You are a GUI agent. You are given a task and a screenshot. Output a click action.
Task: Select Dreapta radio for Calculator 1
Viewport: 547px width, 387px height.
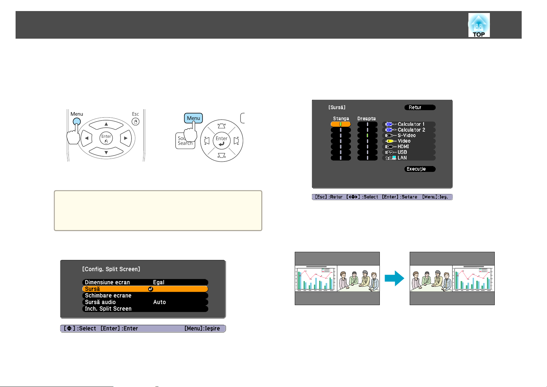pos(367,124)
